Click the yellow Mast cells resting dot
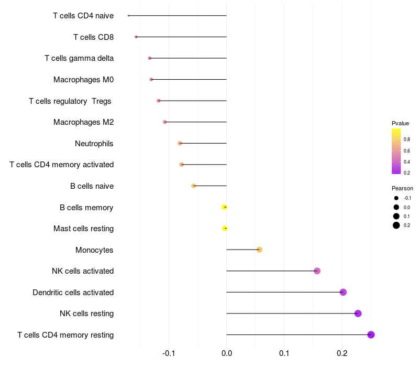This screenshot has width=419, height=367. tap(225, 228)
